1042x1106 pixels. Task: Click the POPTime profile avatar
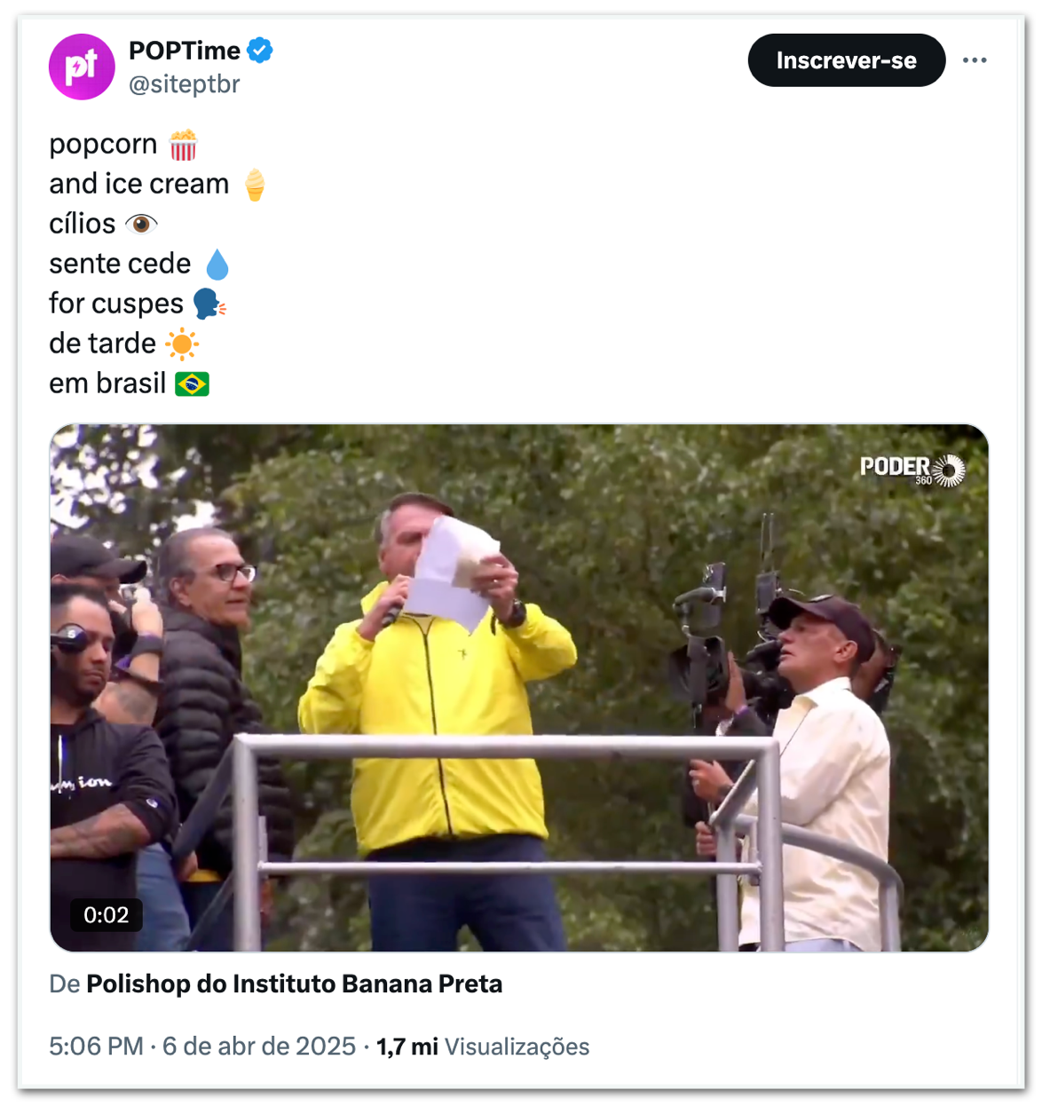point(82,67)
